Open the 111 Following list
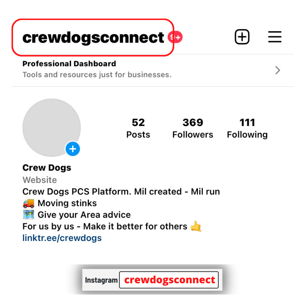 pyautogui.click(x=247, y=128)
